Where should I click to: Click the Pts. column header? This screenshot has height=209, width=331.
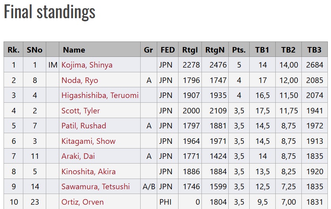click(x=239, y=50)
